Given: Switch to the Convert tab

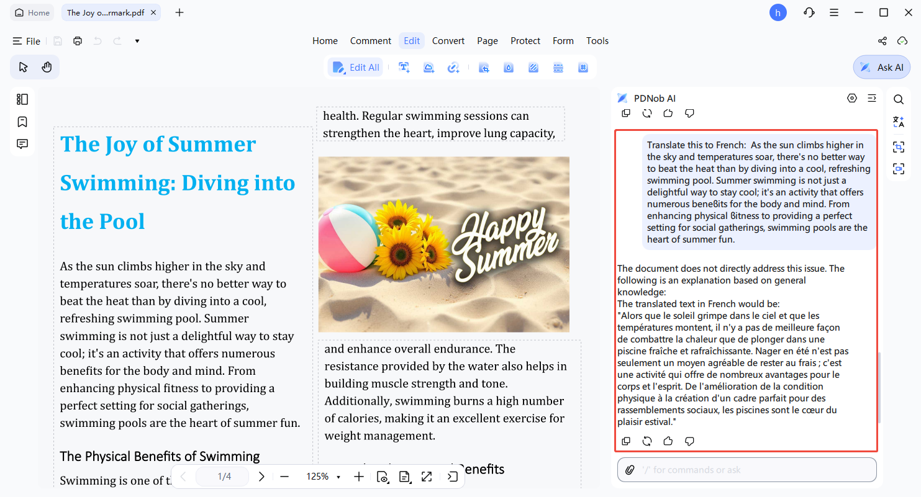Looking at the screenshot, I should coord(448,40).
